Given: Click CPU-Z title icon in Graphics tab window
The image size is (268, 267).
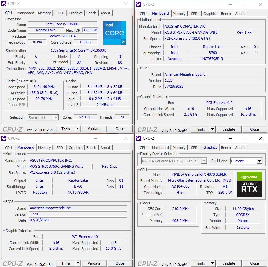Looking at the screenshot, I should (x=138, y=138).
